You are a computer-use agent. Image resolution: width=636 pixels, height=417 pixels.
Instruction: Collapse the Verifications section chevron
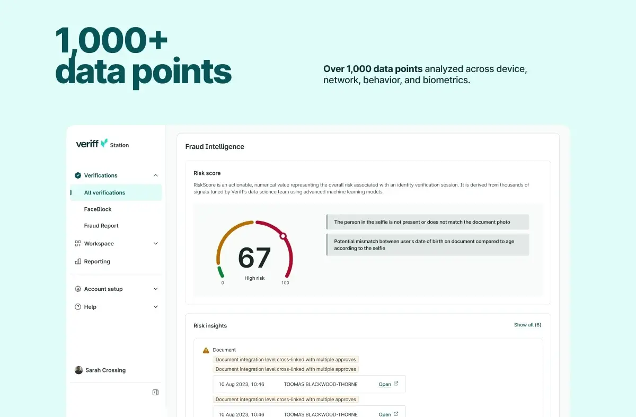(x=155, y=175)
